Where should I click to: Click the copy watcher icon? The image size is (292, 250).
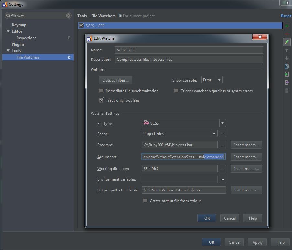click(x=287, y=66)
